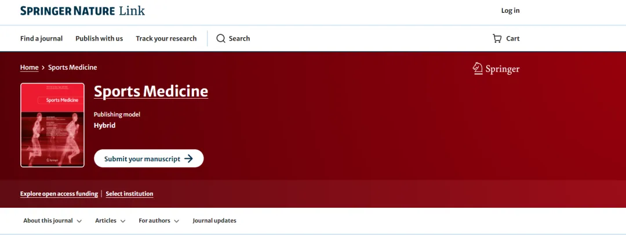
Task: Click the Search label
Action: click(x=239, y=38)
